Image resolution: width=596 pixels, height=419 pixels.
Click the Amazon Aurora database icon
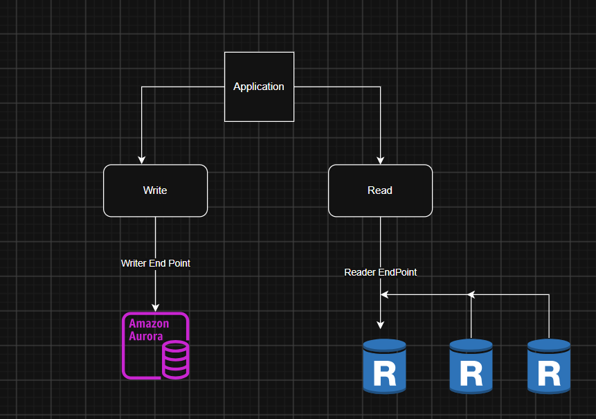point(156,346)
